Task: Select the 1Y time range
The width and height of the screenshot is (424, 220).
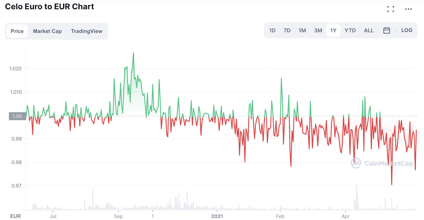Action: (x=333, y=30)
